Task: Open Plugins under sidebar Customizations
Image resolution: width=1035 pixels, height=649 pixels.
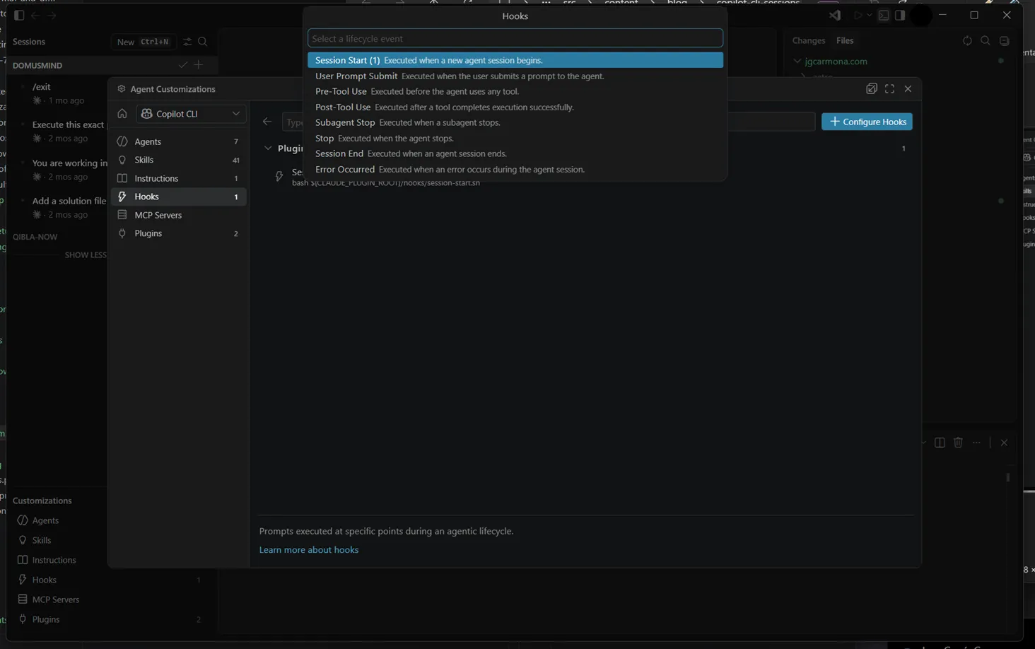Action: (x=110, y=619)
